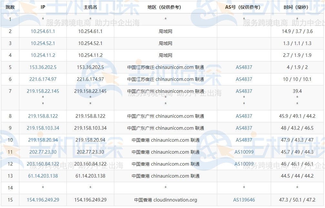Open the 219.158.20.94 IP link

(43, 140)
